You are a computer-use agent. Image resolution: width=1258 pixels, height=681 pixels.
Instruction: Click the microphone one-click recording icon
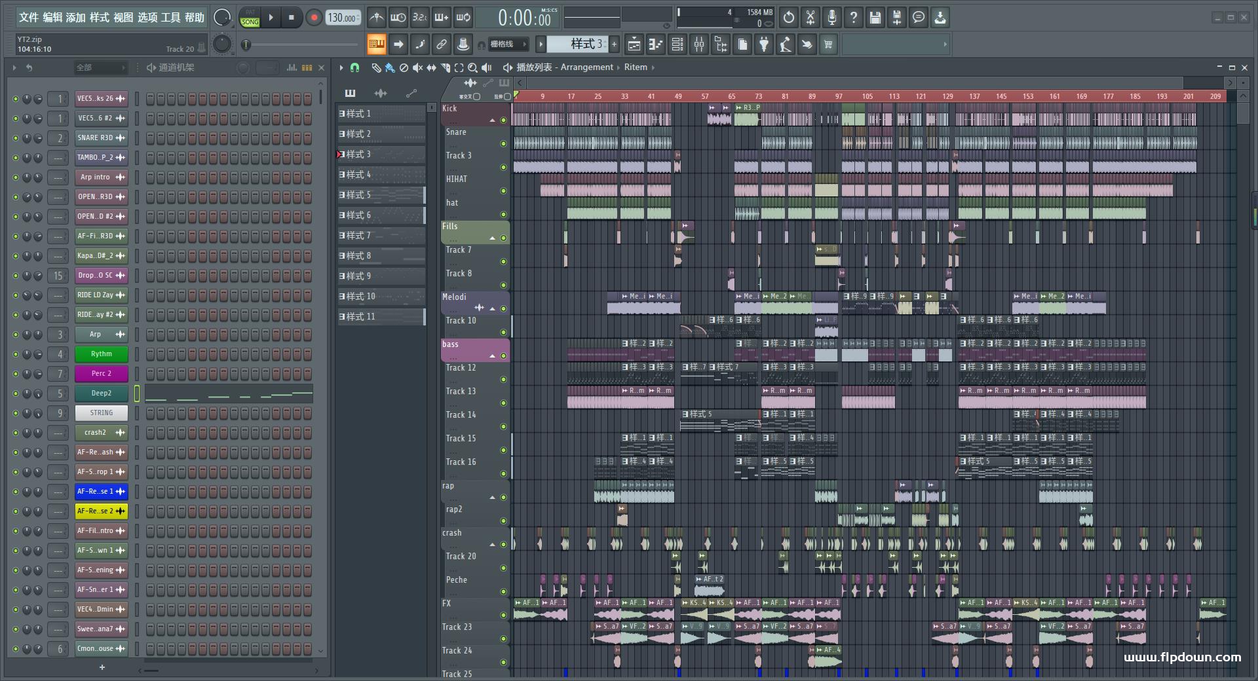pyautogui.click(x=832, y=18)
